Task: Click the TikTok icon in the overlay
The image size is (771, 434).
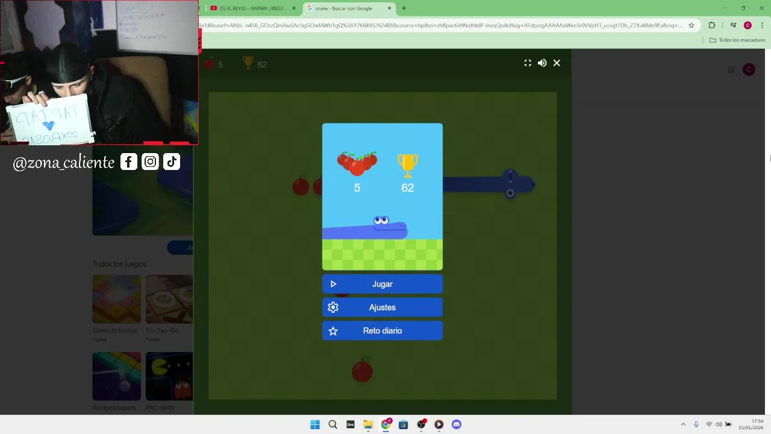Action: (172, 162)
